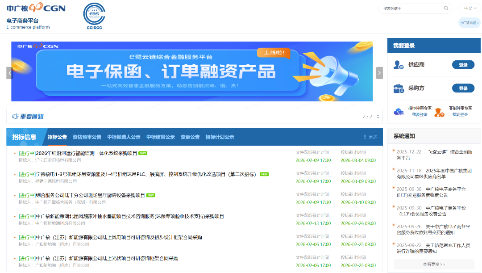Click the purchaser (采购方) briefcase icon
Screen dimensions: 482x273
(x=398, y=88)
